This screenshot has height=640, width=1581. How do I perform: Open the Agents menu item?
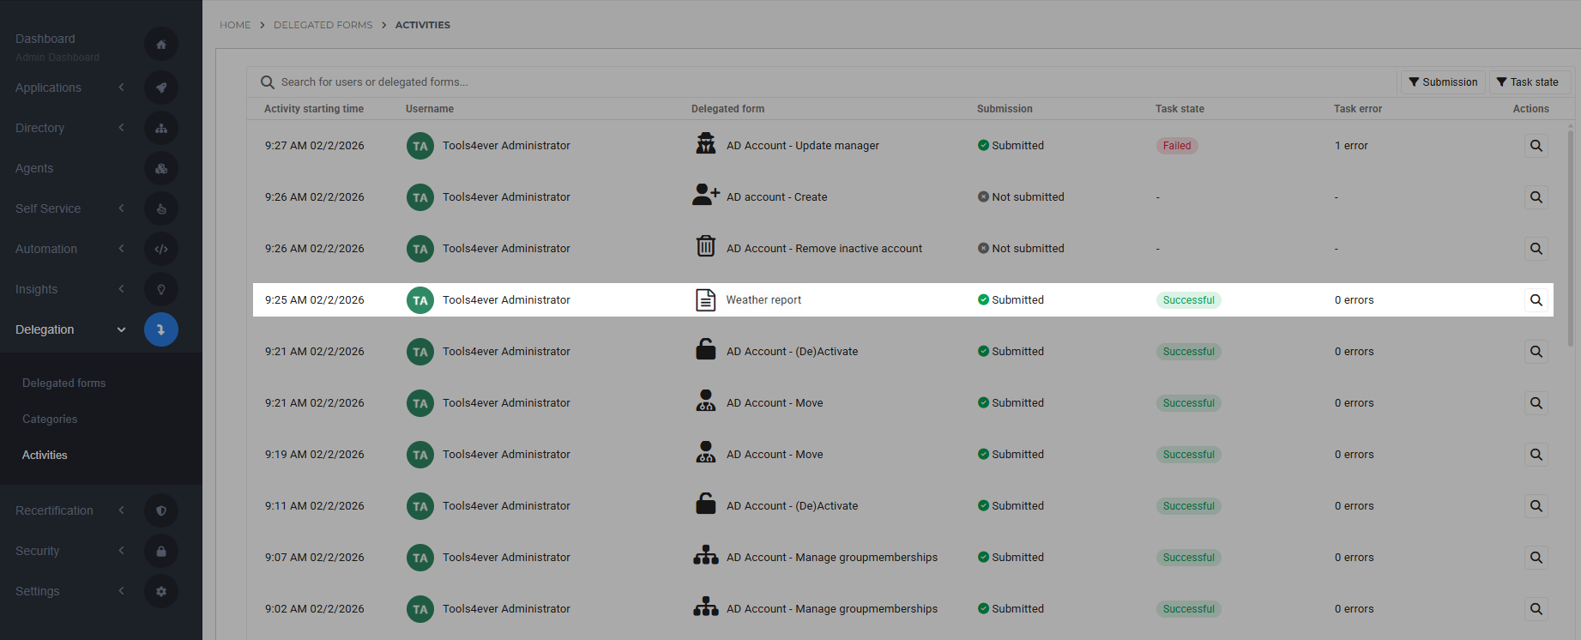pos(34,168)
